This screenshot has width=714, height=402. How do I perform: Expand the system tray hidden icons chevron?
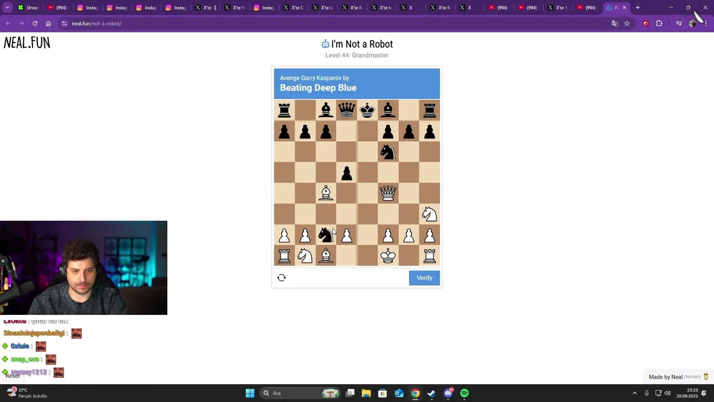point(634,393)
